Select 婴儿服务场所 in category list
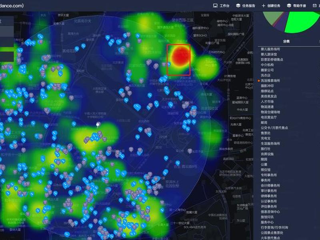 click(x=270, y=49)
